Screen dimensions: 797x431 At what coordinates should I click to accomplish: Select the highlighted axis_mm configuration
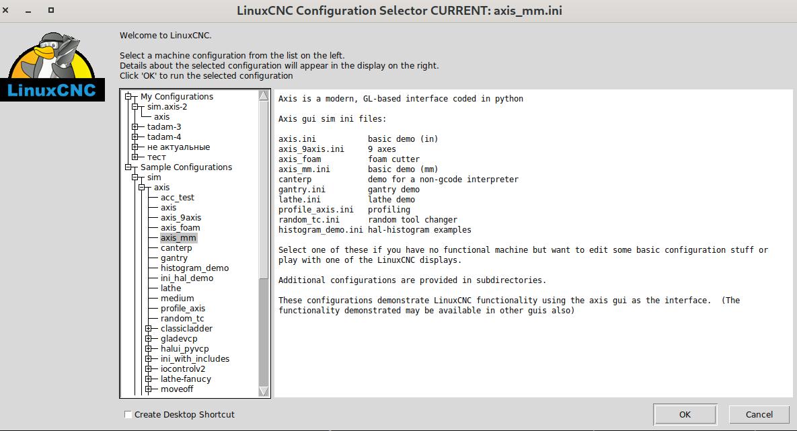pos(178,238)
